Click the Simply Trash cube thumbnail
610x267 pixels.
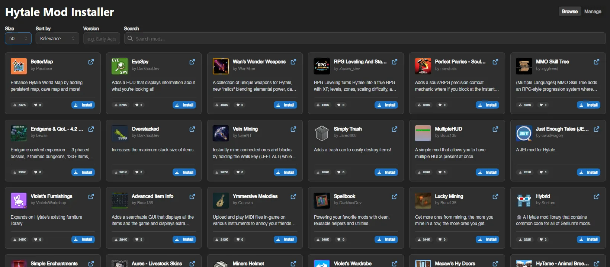coord(322,133)
